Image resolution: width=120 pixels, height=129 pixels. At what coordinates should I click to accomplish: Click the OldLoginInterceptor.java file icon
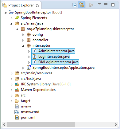point(35,62)
